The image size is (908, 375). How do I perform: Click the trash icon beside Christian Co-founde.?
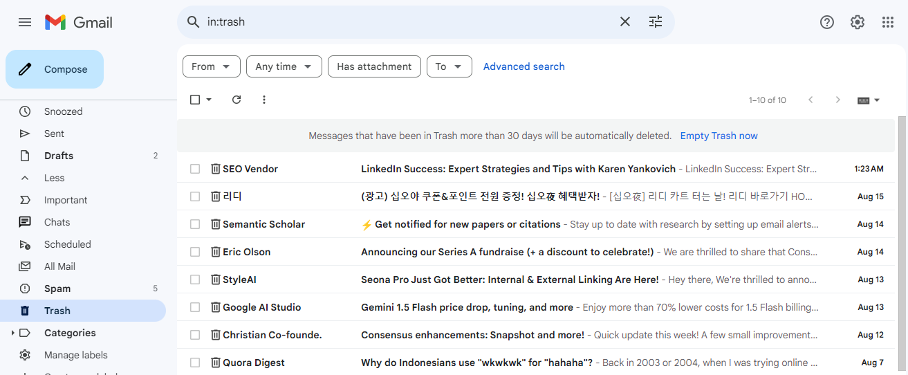[x=216, y=335]
